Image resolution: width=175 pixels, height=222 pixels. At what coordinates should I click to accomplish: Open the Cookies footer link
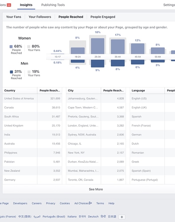click(x=65, y=203)
